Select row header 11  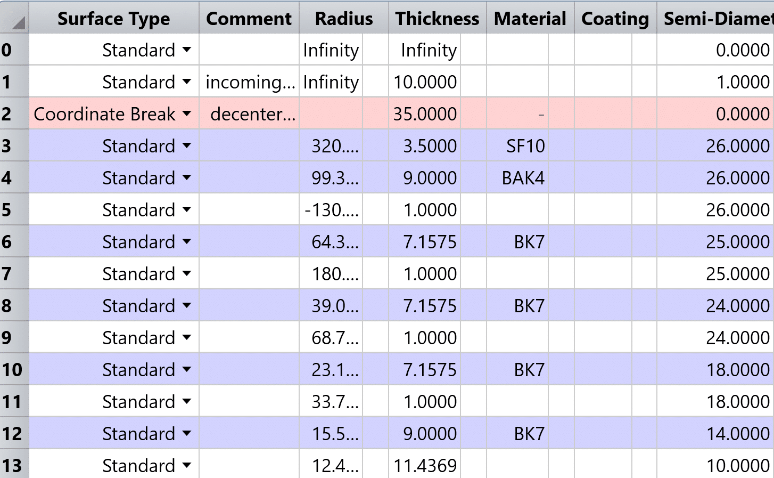[x=14, y=401]
